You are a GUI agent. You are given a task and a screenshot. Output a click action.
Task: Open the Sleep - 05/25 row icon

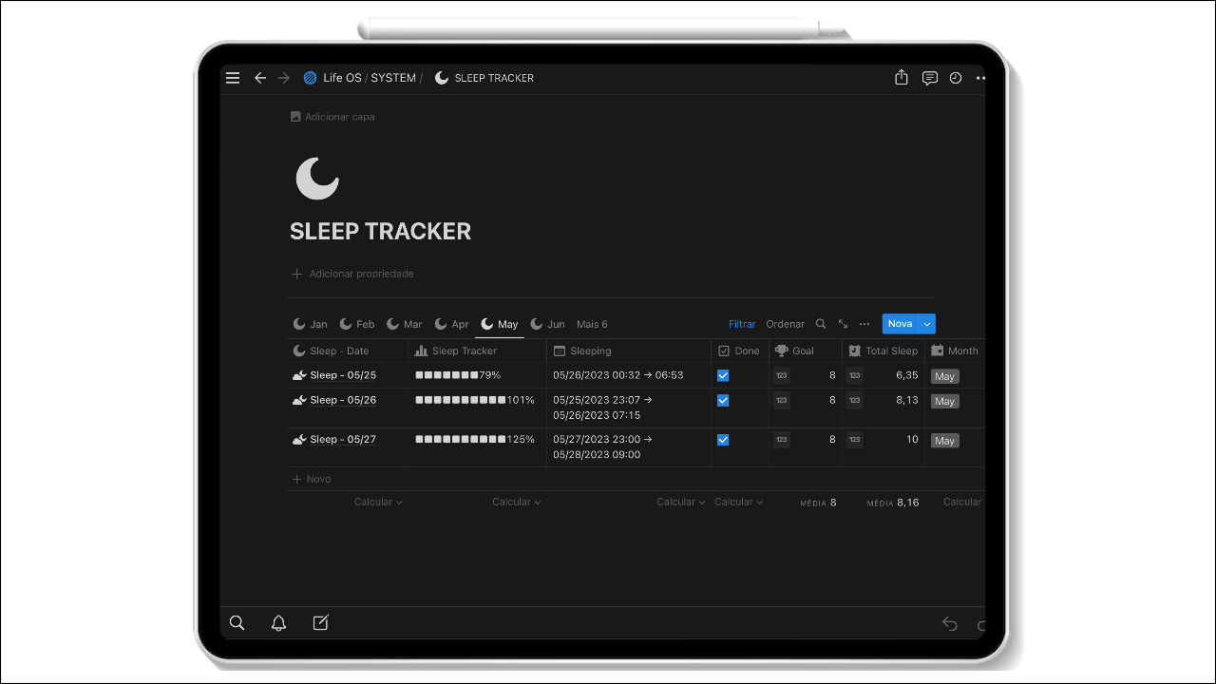coord(299,375)
